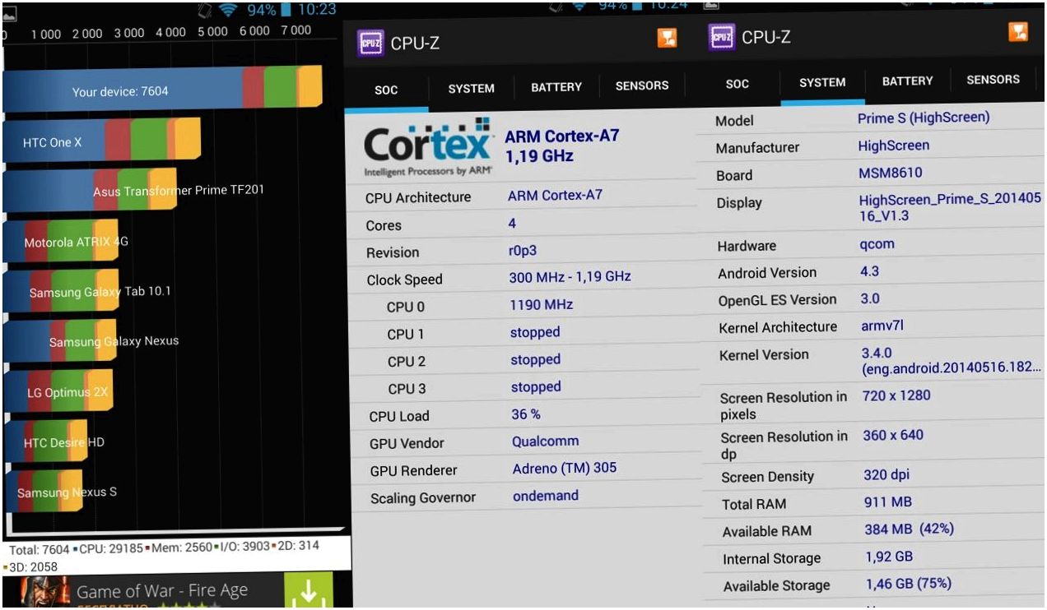The image size is (1047, 610).
Task: Click the Kernel Architecture value 'armv7l'
Action: 882,326
